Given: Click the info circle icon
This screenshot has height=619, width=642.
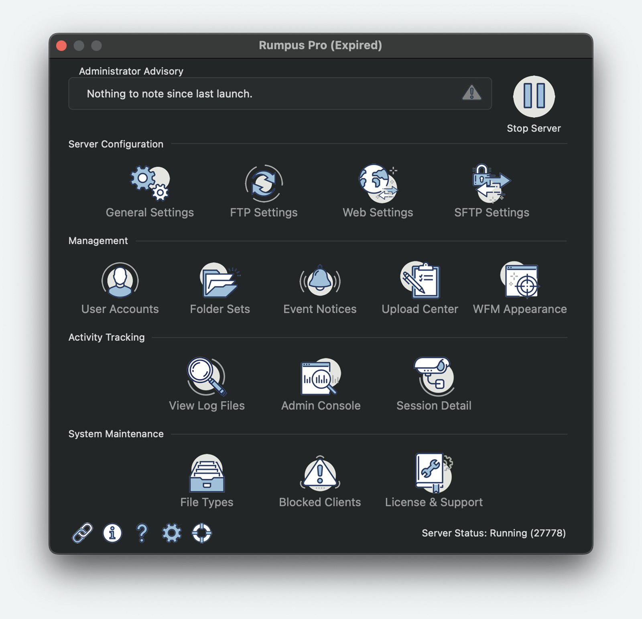Looking at the screenshot, I should (x=112, y=533).
